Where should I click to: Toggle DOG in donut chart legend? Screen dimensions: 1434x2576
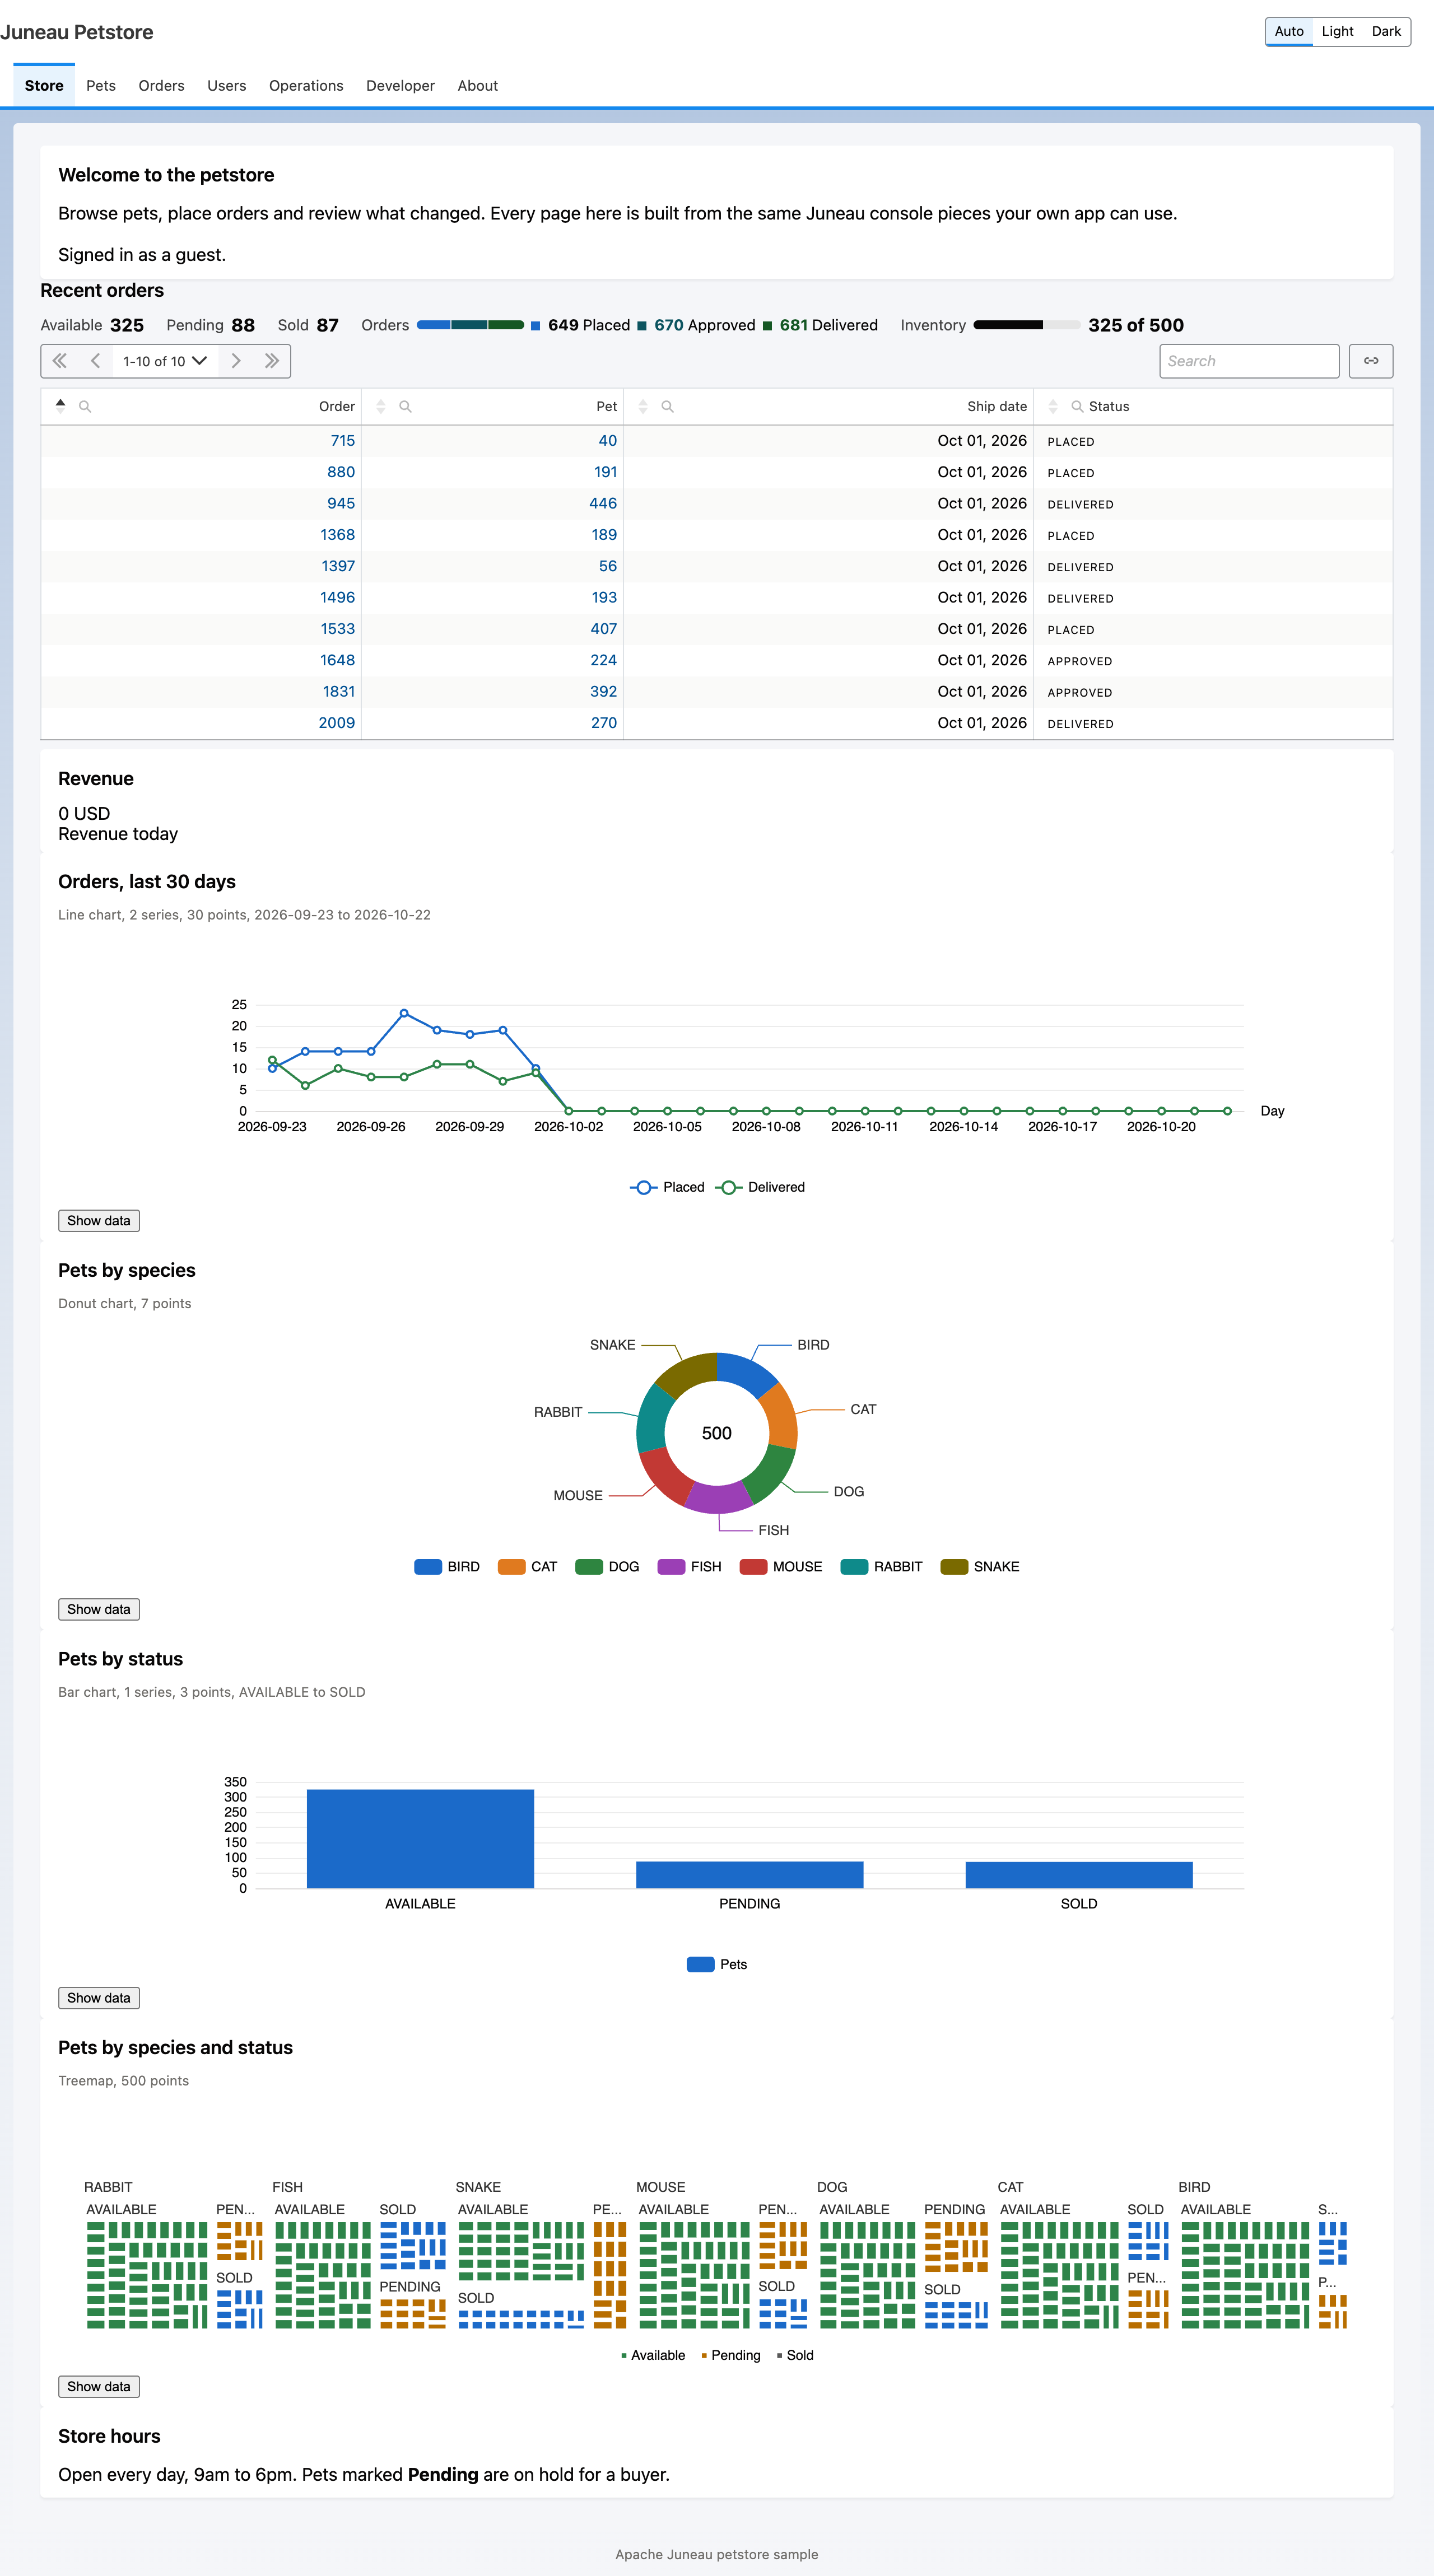pyautogui.click(x=607, y=1567)
